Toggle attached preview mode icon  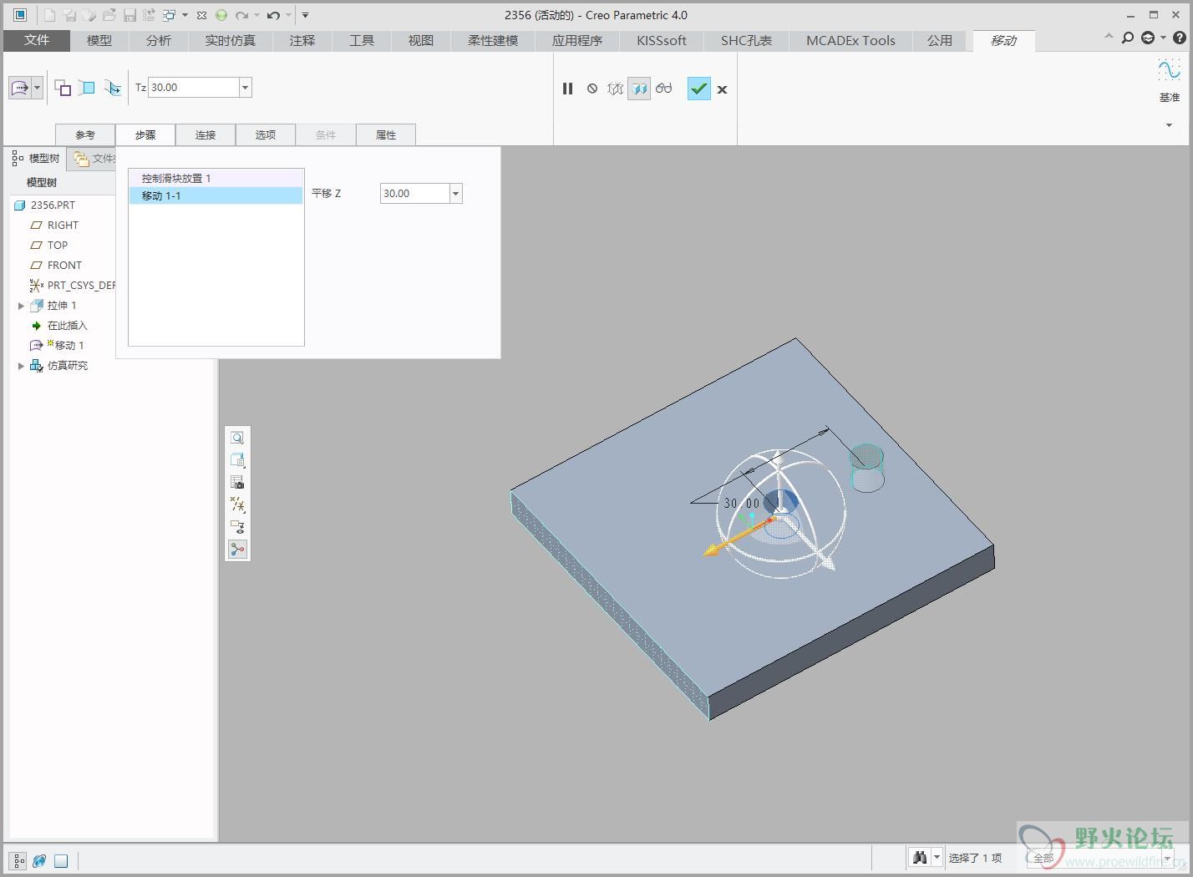(x=639, y=89)
